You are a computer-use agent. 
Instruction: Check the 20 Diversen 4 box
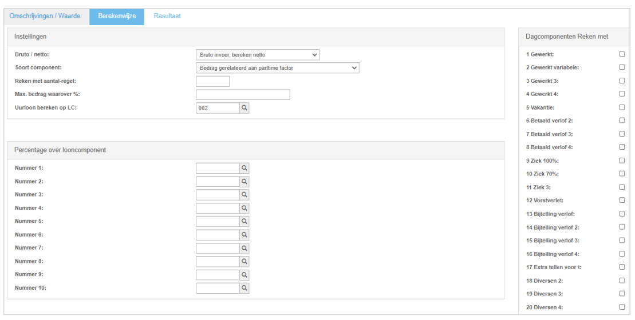622,307
